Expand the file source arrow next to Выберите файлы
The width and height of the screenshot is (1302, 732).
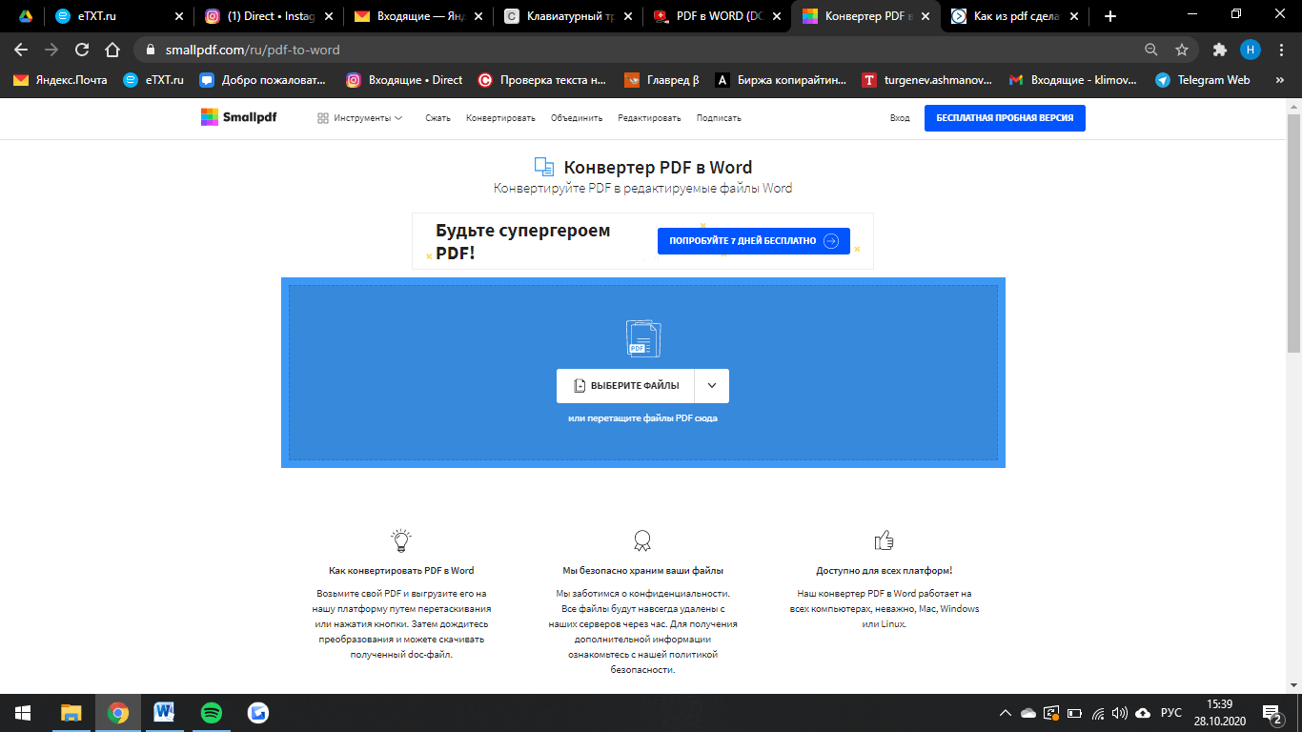coord(712,386)
